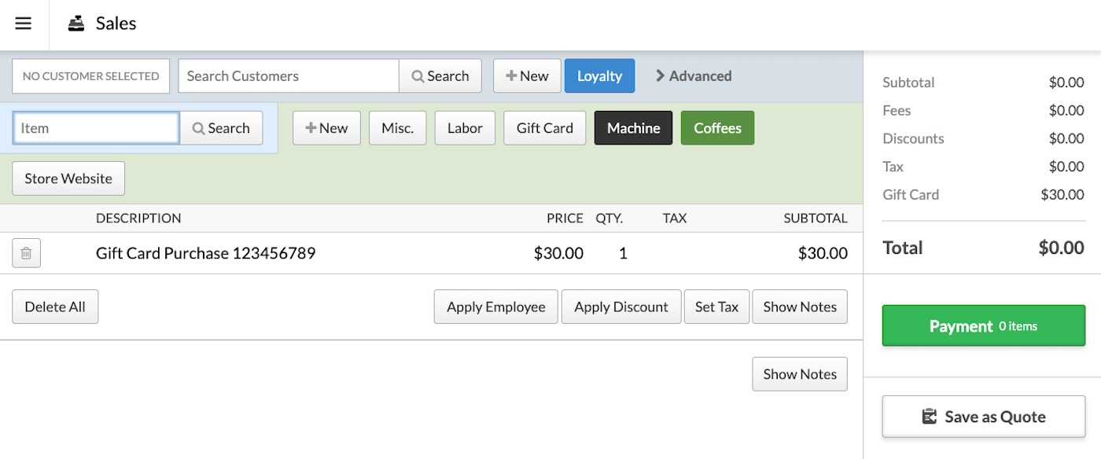Toggle the Loyalty mode

(599, 75)
